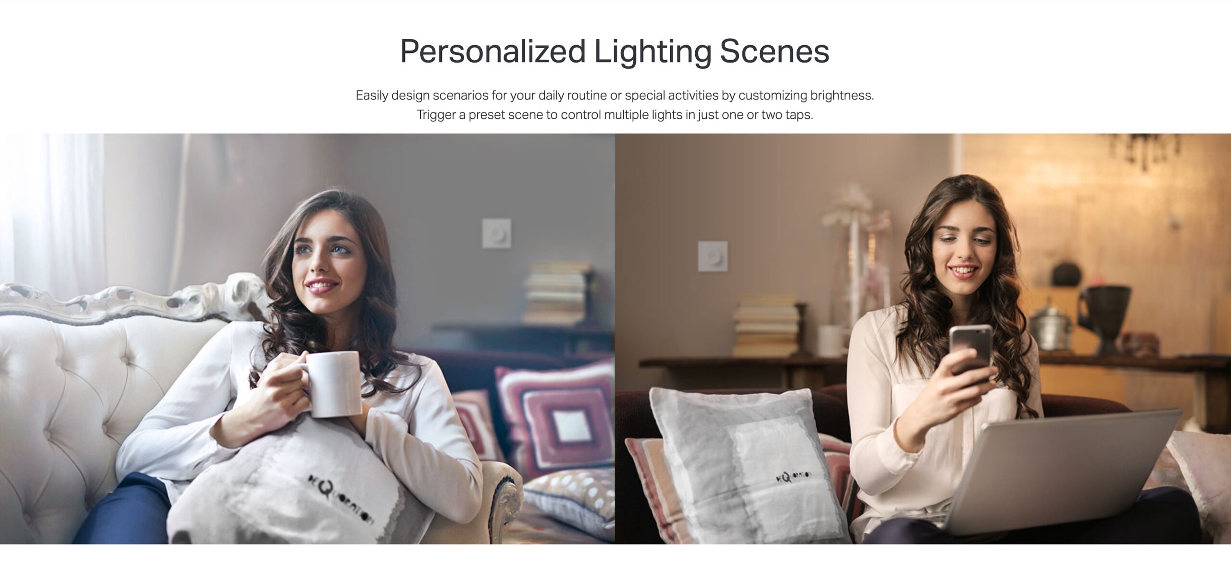Click the 'Trigger a preset scene' text line

615,115
